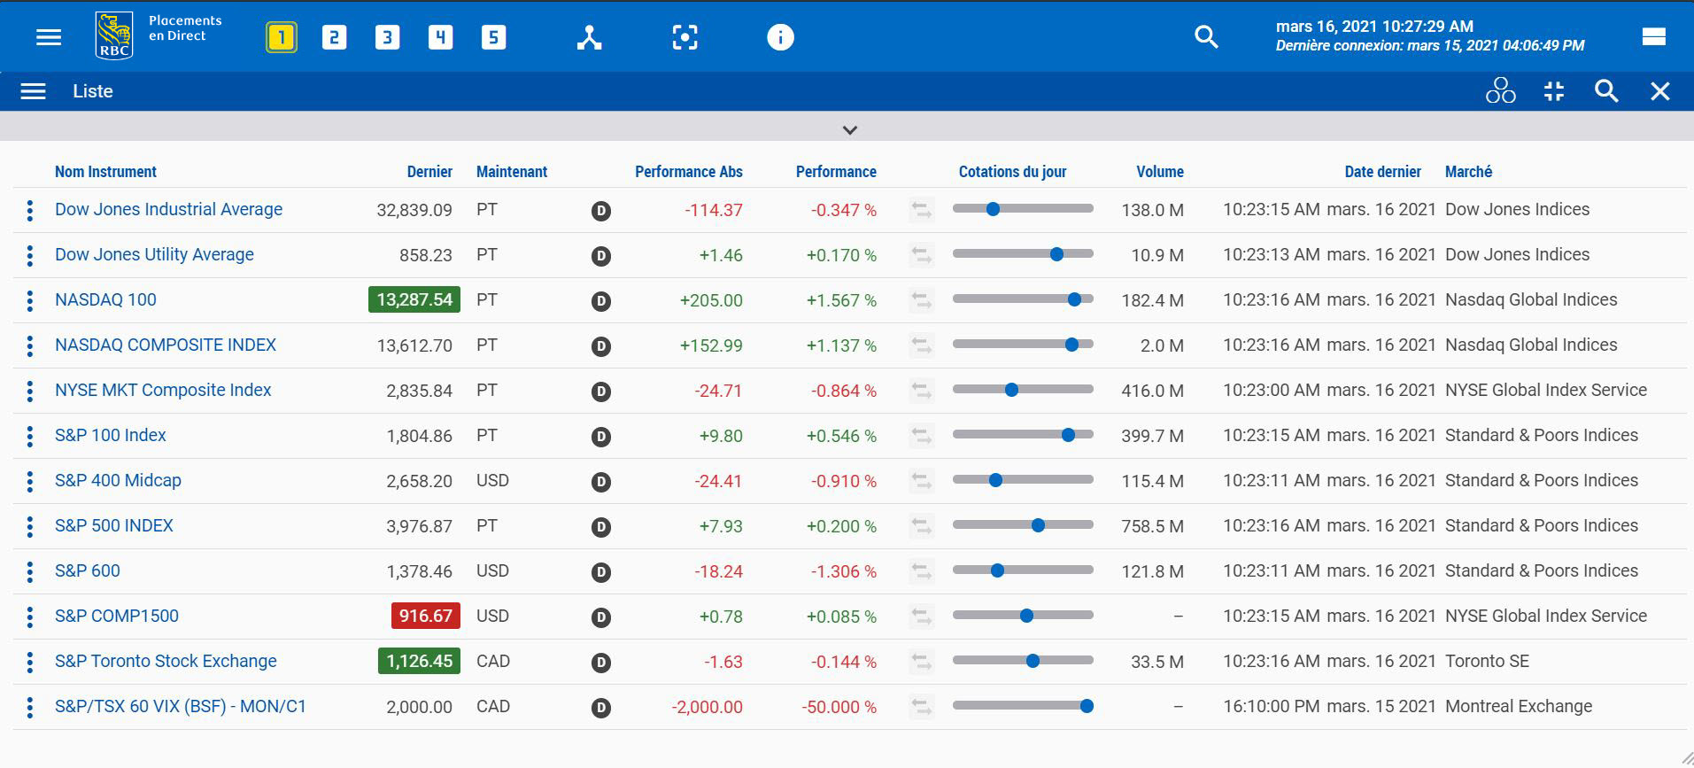Screen dimensions: 1694x768
Task: Open row options for NASDAQ COMPOSITE INDEX
Action: 30,345
